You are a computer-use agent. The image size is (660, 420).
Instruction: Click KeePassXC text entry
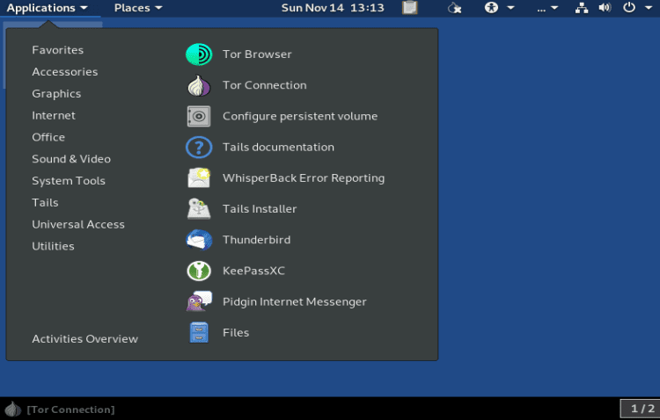pyautogui.click(x=253, y=271)
